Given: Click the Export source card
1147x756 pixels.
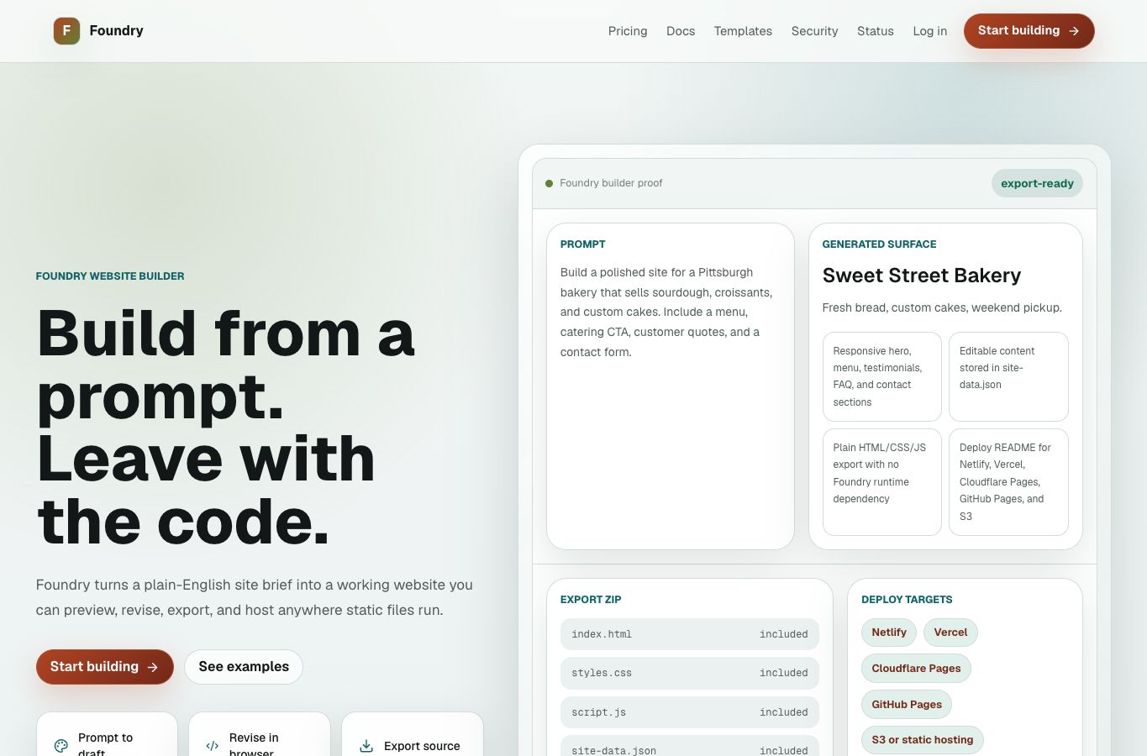Looking at the screenshot, I should [413, 735].
